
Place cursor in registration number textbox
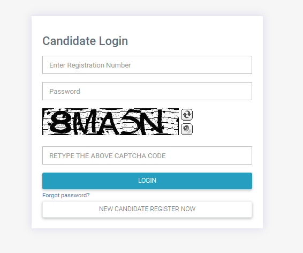(147, 65)
